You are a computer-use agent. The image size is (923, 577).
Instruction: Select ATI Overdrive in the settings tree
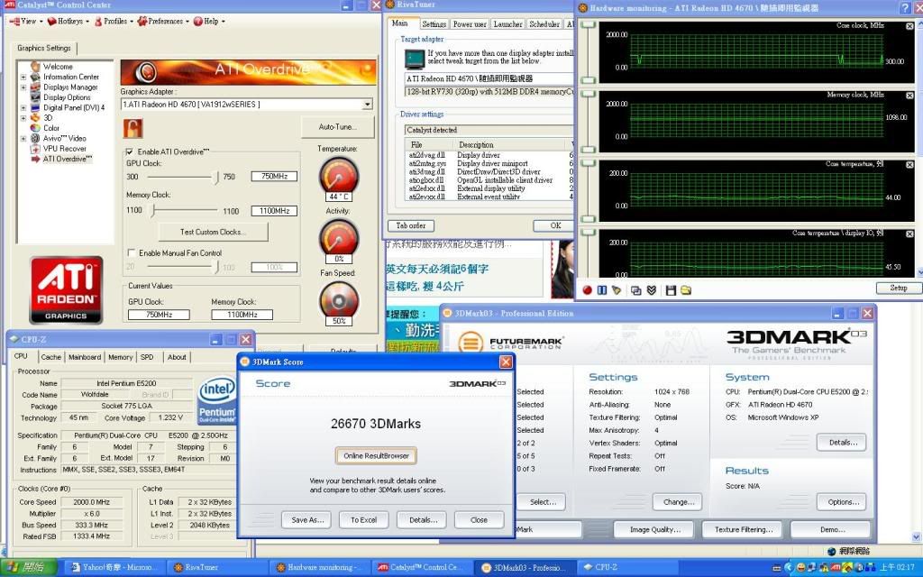pos(68,159)
